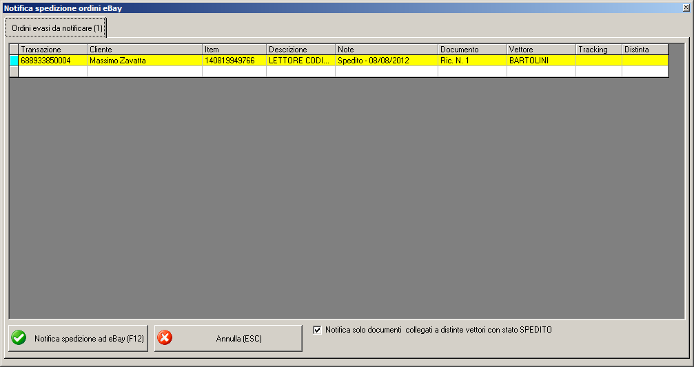Click the Vettore column header
This screenshot has width=694, height=367.
tap(541, 50)
